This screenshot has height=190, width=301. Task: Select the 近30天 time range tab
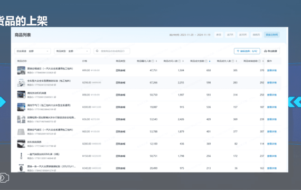tap(243, 35)
